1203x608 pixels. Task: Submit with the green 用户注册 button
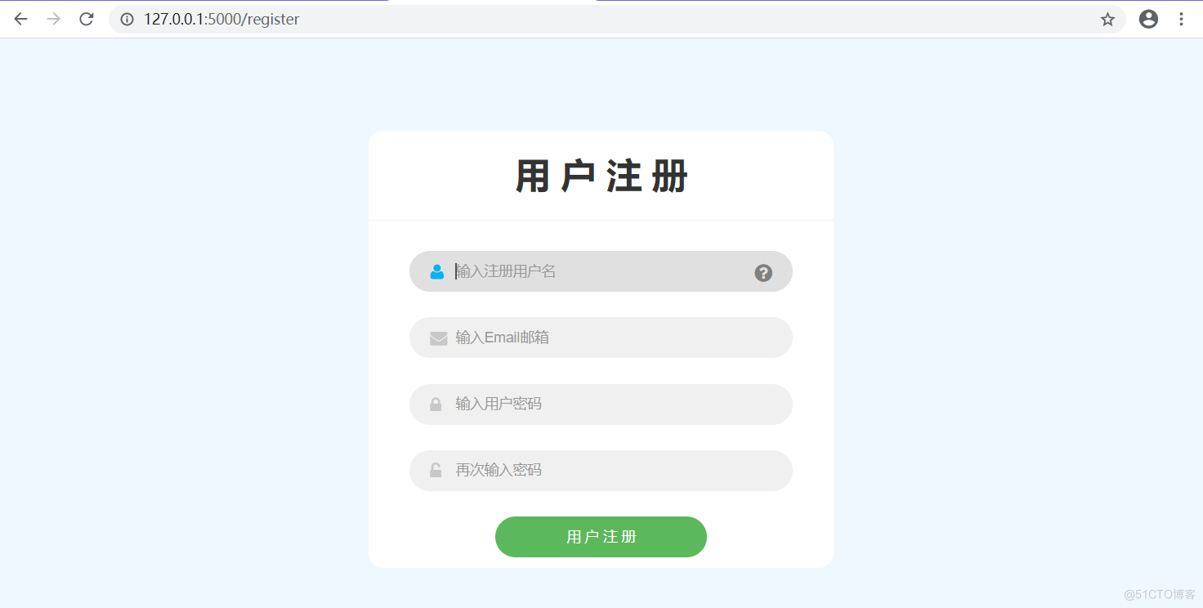click(x=601, y=537)
